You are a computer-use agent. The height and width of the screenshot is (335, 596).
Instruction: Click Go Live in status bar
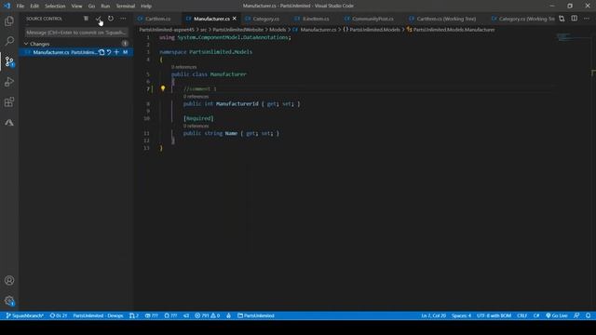[x=557, y=315]
